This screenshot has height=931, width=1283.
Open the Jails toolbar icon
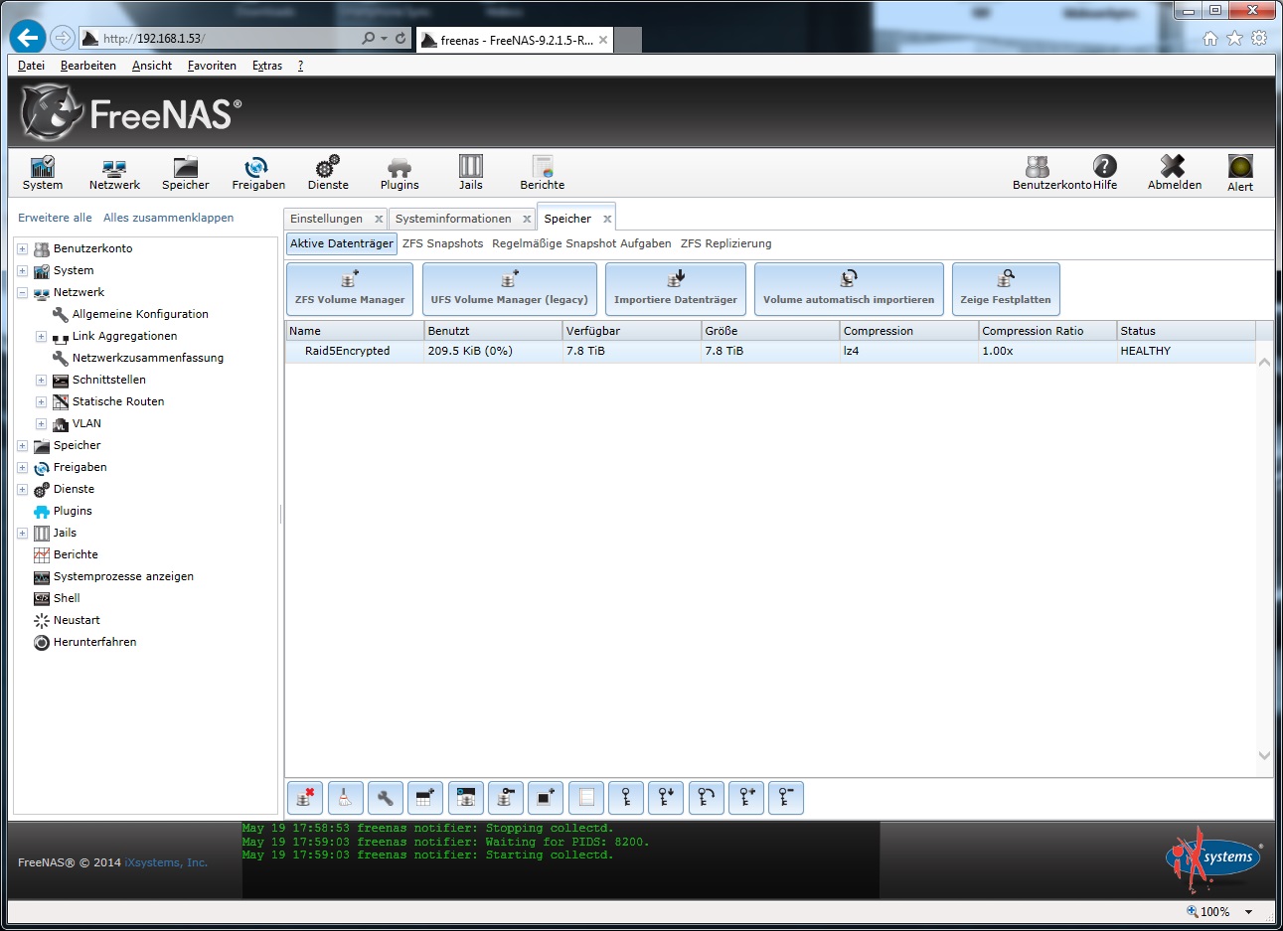click(x=471, y=173)
